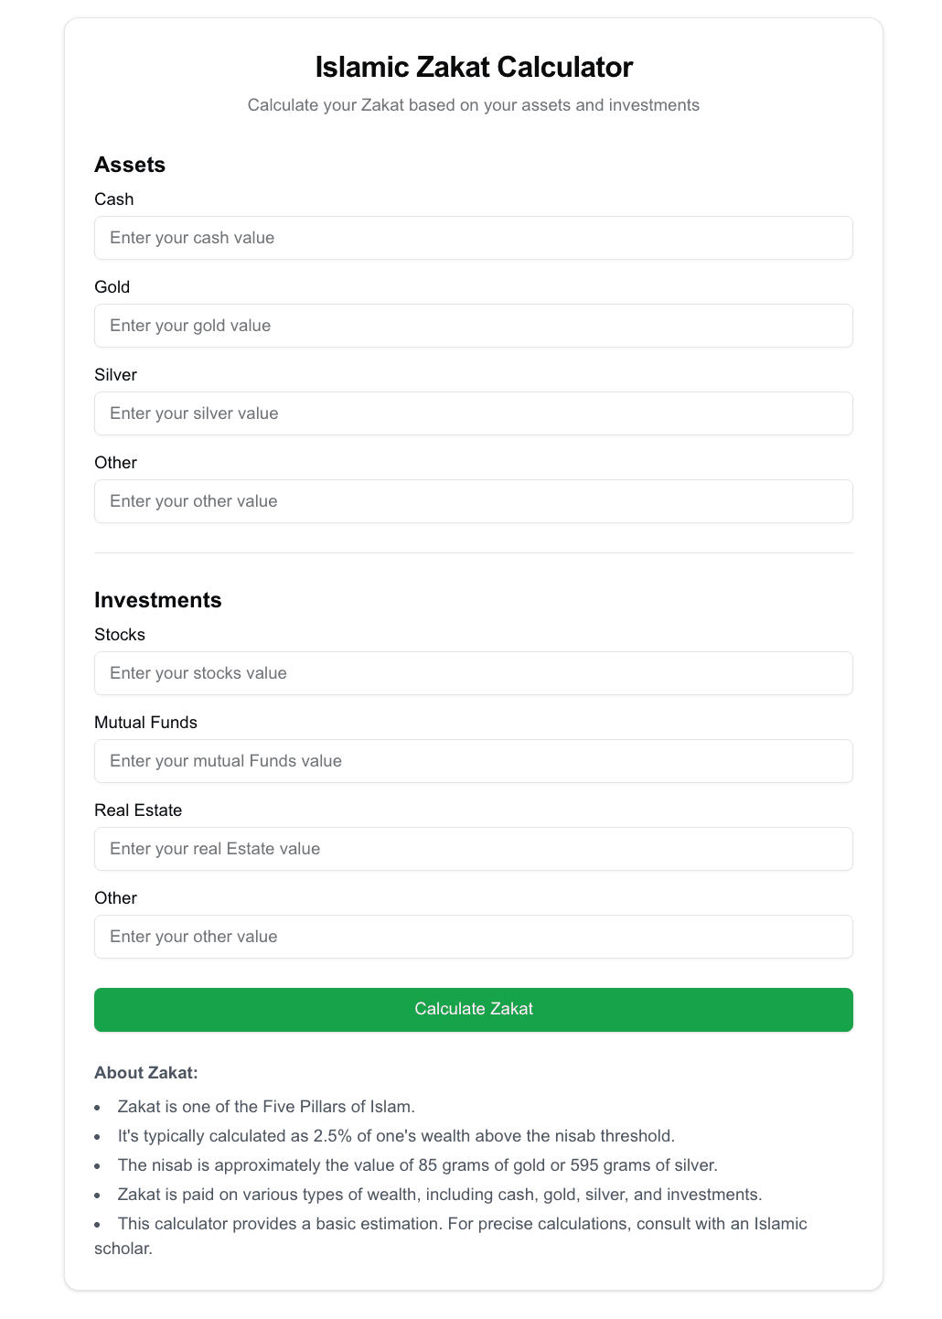Click the Real Estate value input field

coord(473,849)
